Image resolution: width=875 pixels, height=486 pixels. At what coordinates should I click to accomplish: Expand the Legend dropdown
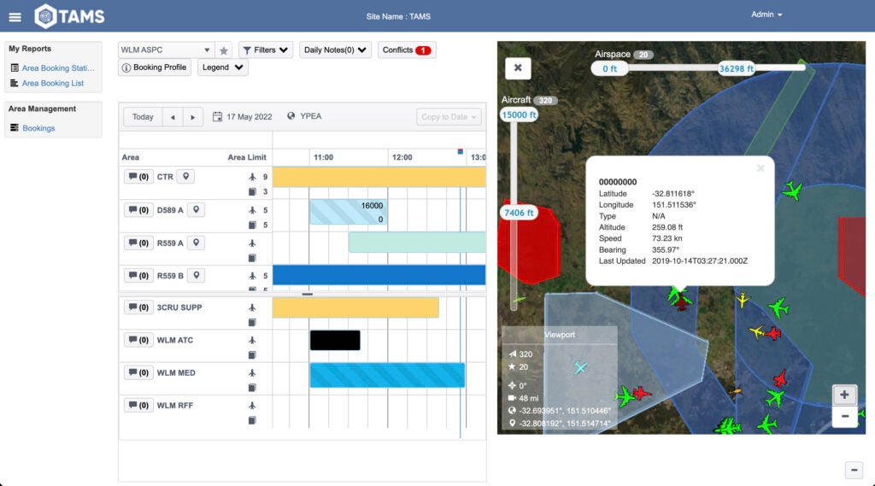222,67
